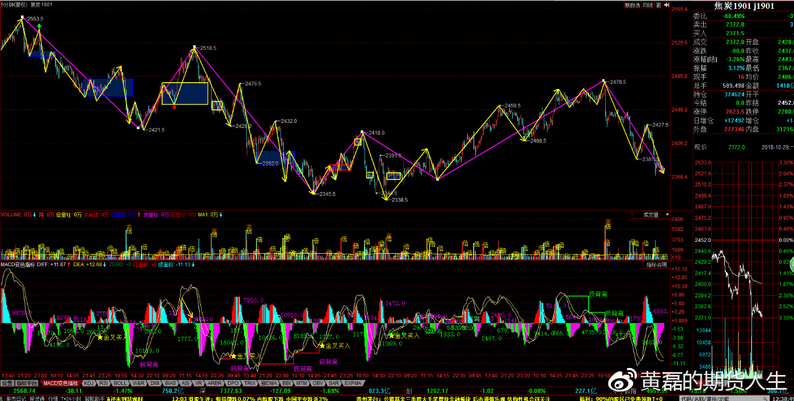Click the 窗 window button

(x=658, y=5)
